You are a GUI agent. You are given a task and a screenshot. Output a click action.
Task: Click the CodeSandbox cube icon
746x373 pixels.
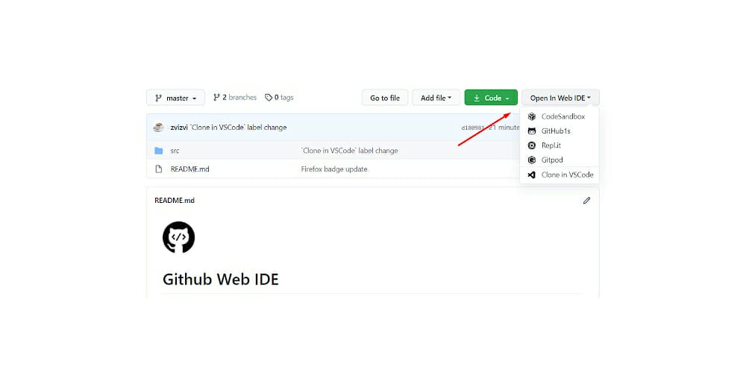click(x=532, y=116)
